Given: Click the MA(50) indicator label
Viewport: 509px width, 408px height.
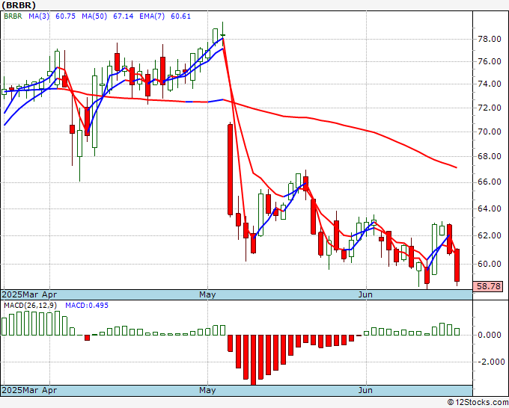Looking at the screenshot, I should click(94, 16).
